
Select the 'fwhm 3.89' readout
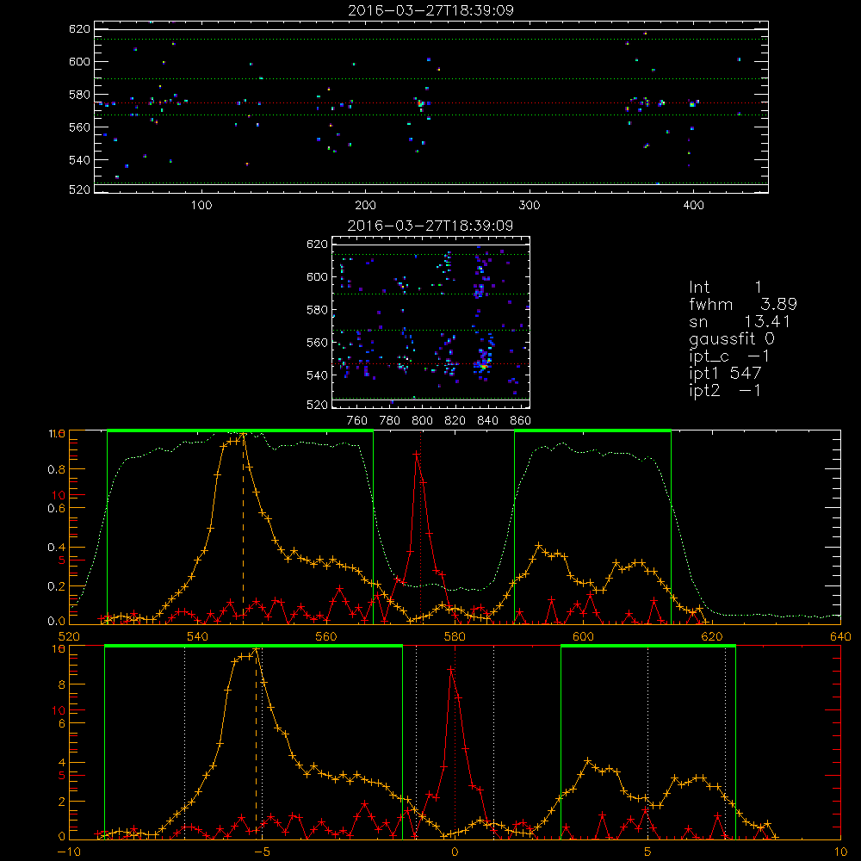point(743,304)
